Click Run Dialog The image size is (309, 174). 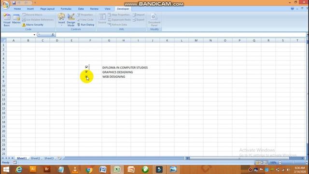pos(85,25)
